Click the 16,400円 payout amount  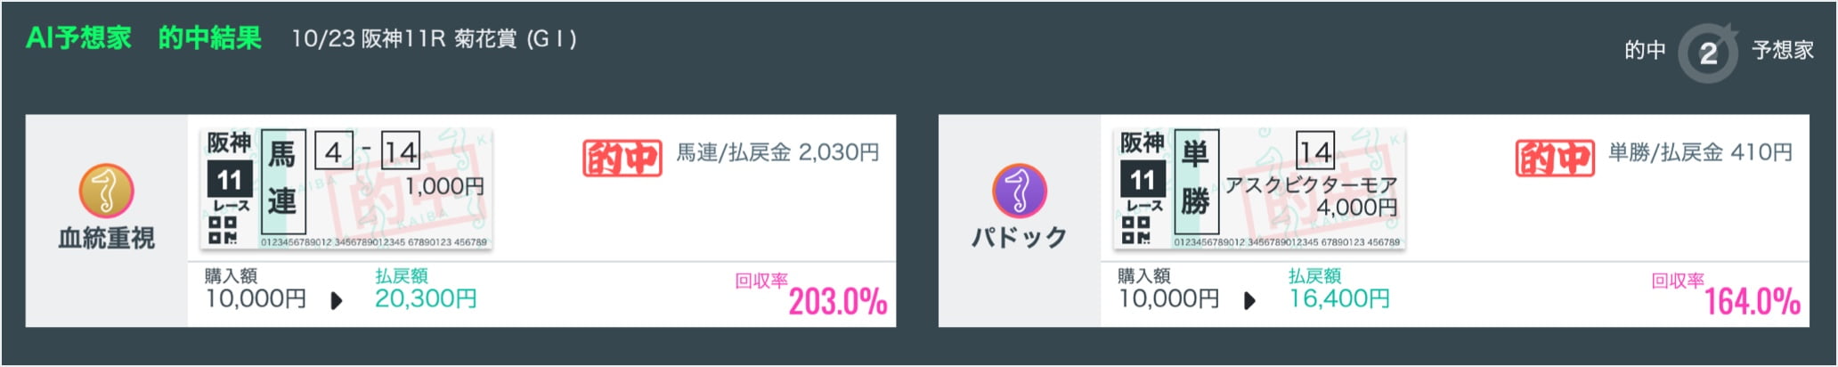pyautogui.click(x=1338, y=298)
